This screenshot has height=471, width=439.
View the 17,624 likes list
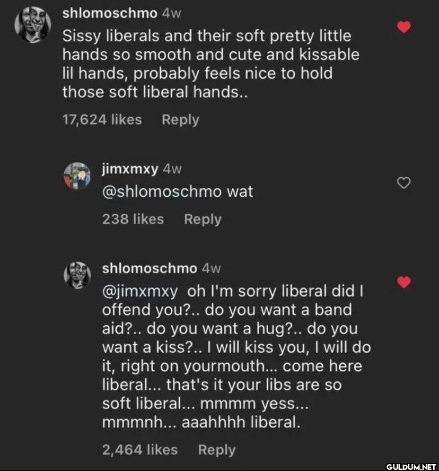[102, 120]
